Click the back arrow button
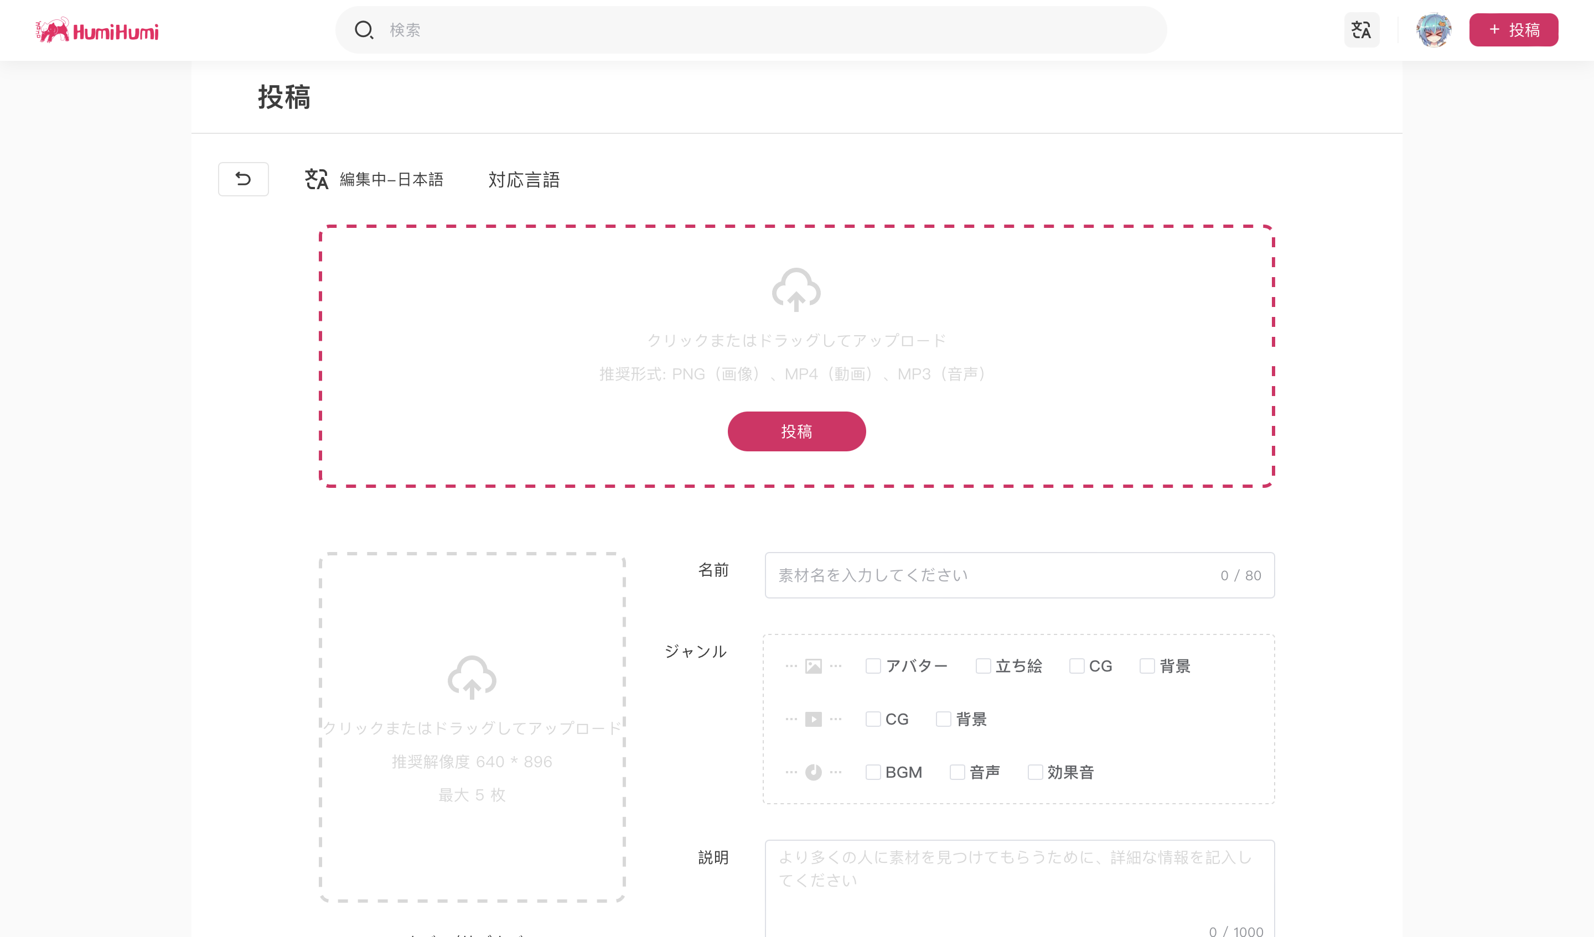 coord(243,179)
